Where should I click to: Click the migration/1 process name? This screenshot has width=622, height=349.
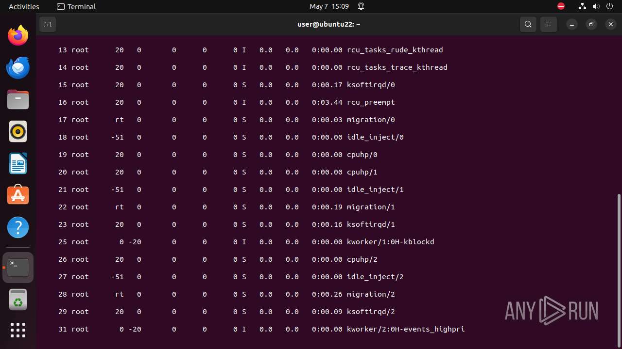tap(371, 207)
